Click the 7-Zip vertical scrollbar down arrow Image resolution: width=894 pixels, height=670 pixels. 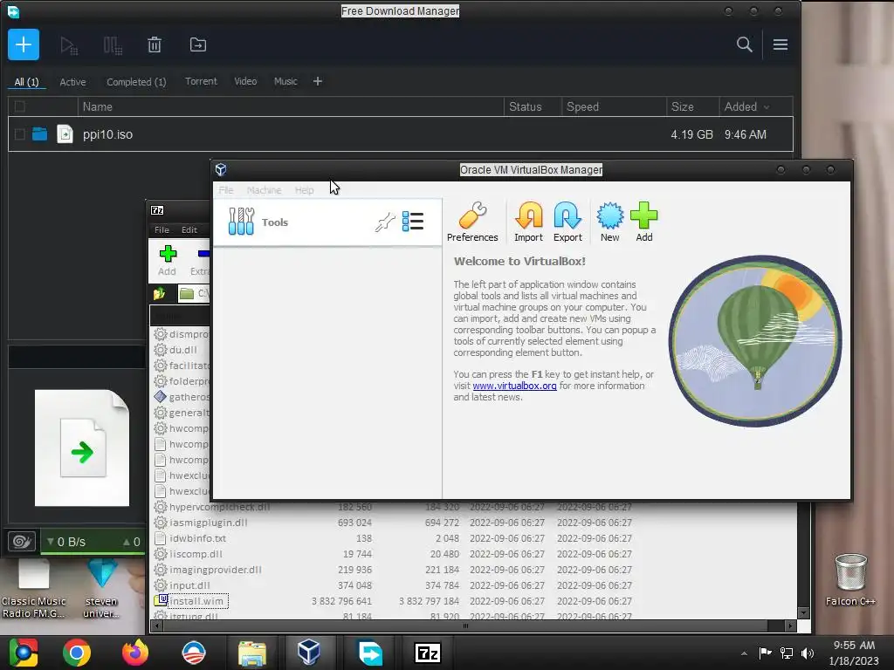pos(803,613)
